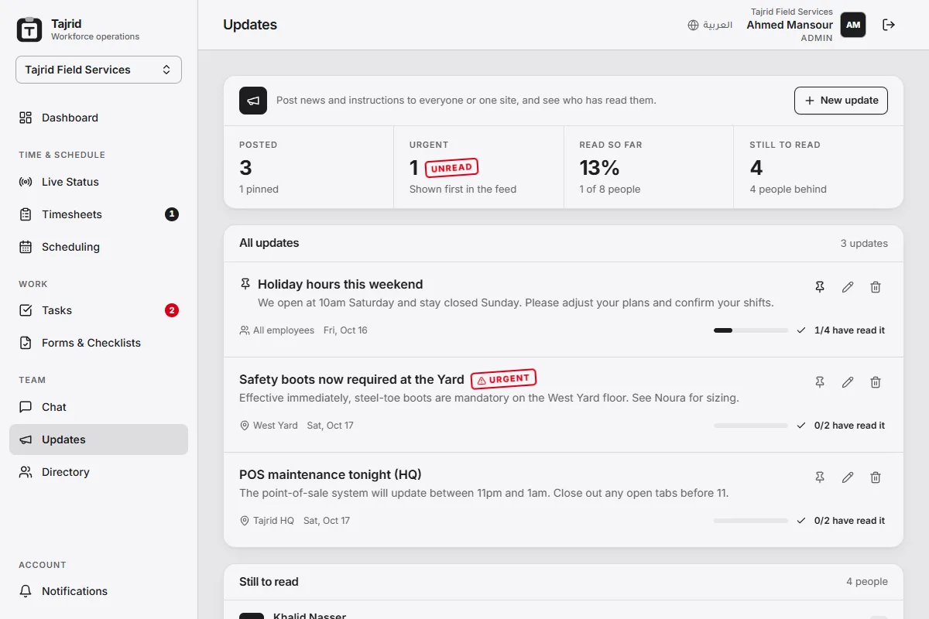Edit the Safety boots update
This screenshot has height=619, width=929.
pos(848,382)
